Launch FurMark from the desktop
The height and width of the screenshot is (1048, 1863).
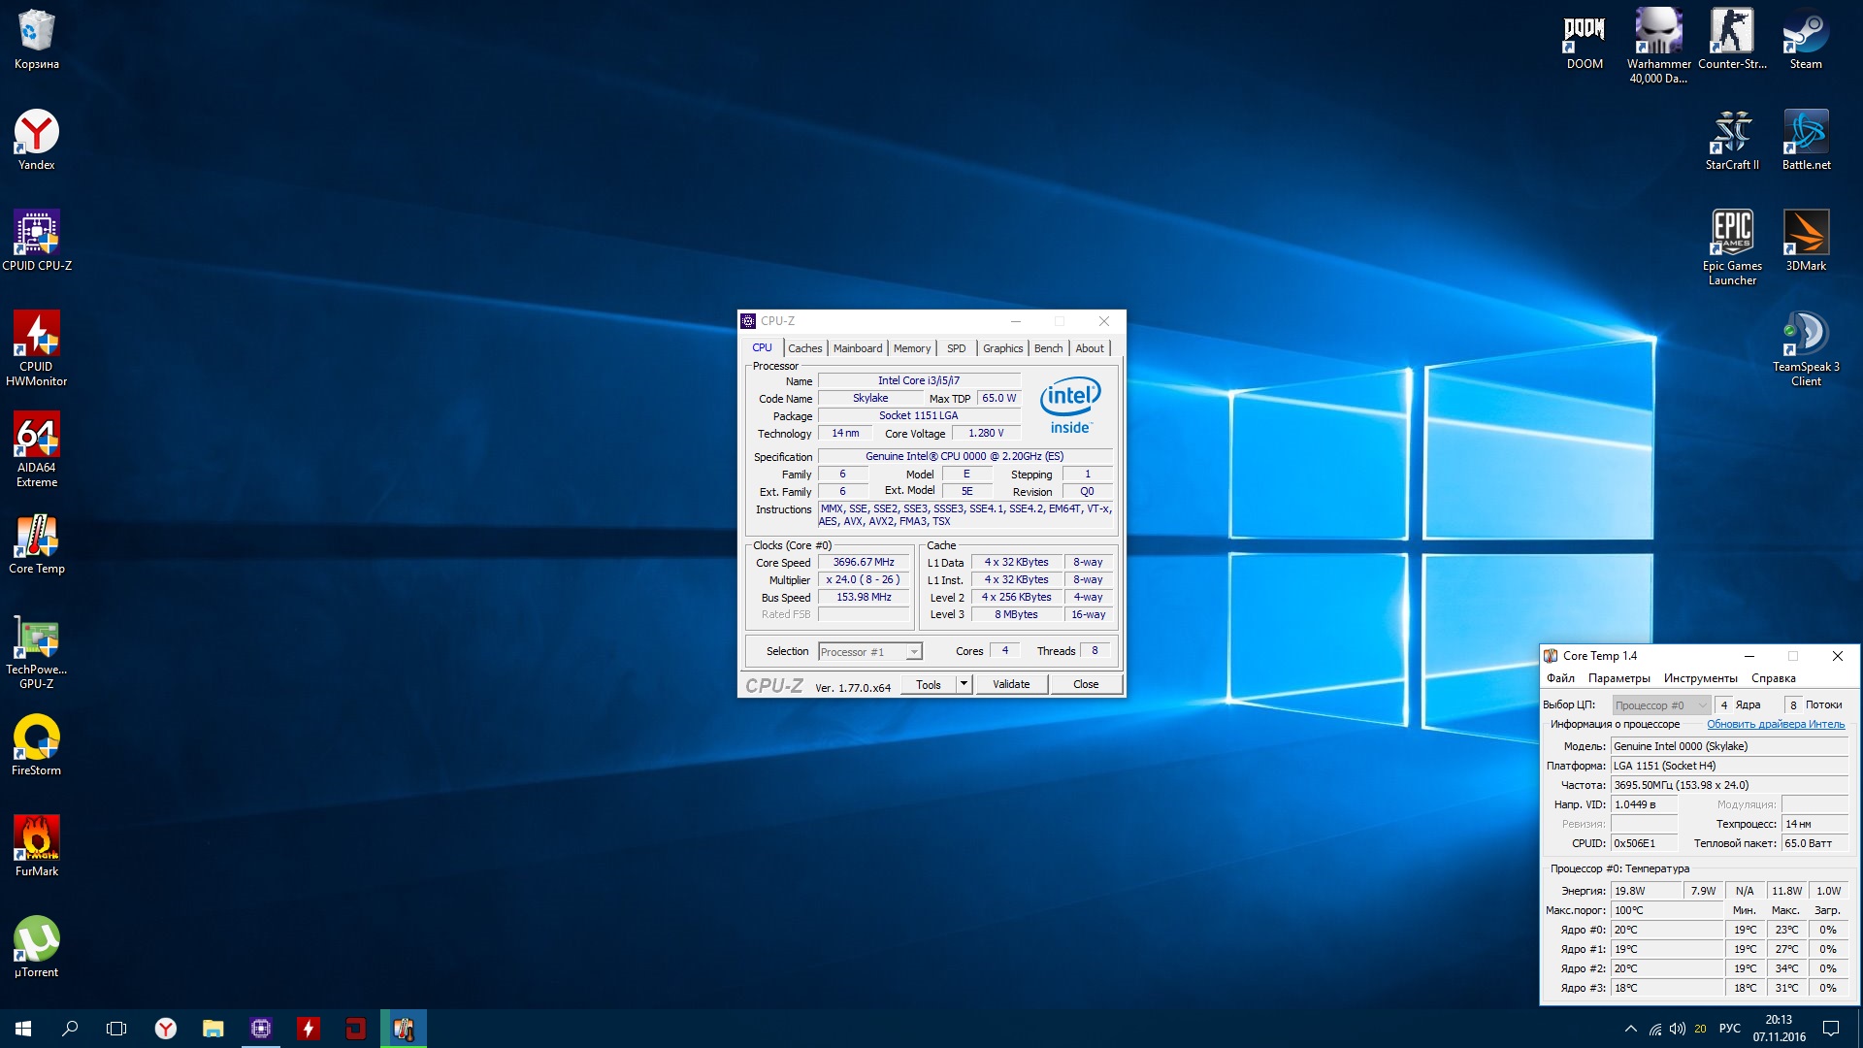[x=37, y=839]
